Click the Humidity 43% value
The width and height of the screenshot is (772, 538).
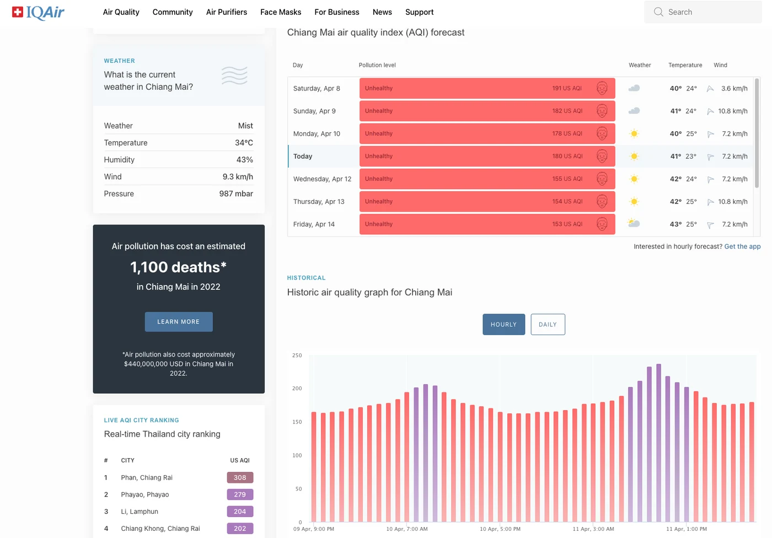tap(245, 160)
